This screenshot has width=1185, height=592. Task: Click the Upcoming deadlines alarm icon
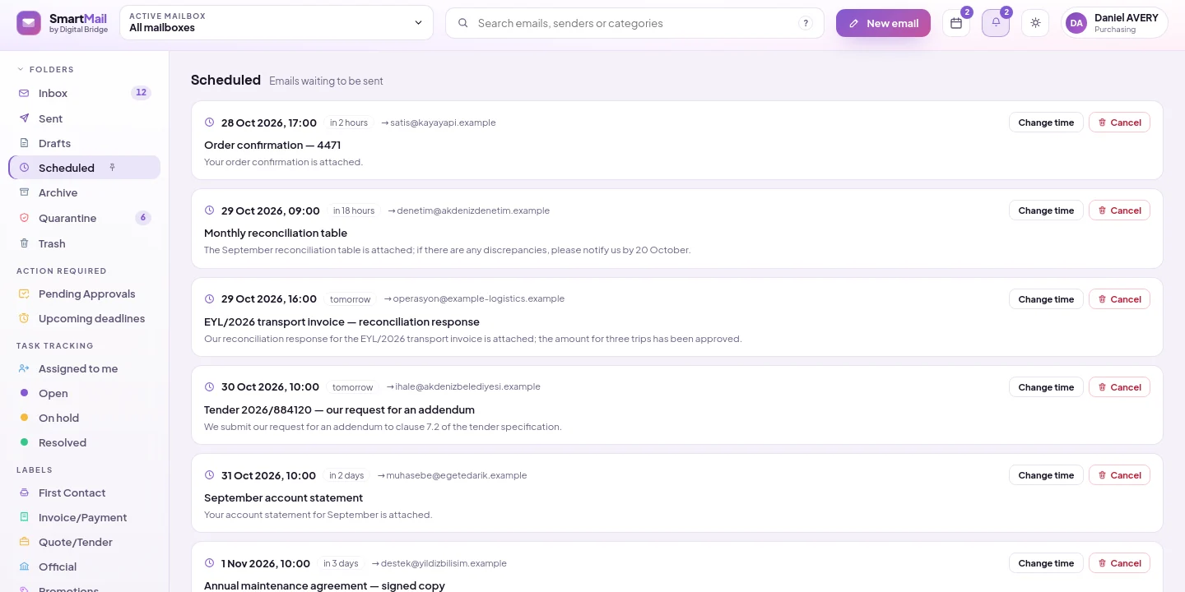(x=24, y=318)
